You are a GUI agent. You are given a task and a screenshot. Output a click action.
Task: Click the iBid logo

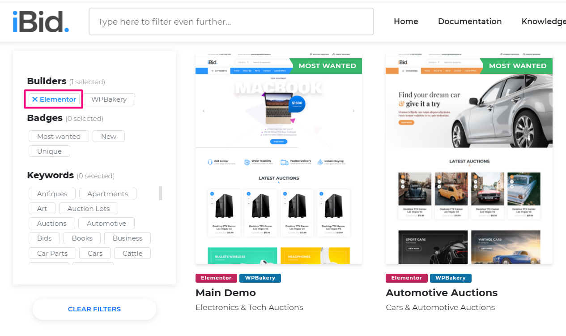click(41, 22)
